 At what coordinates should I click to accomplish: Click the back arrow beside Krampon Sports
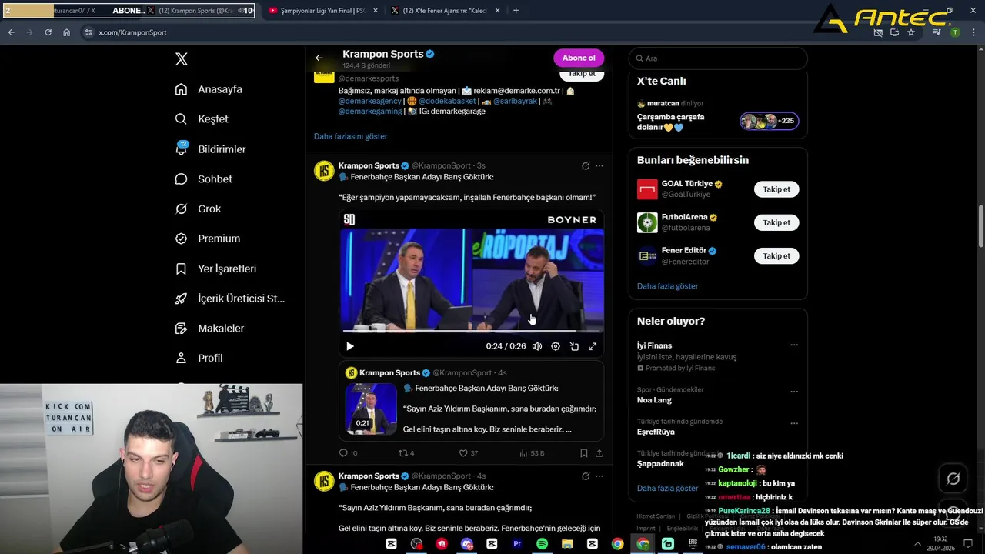pos(319,58)
